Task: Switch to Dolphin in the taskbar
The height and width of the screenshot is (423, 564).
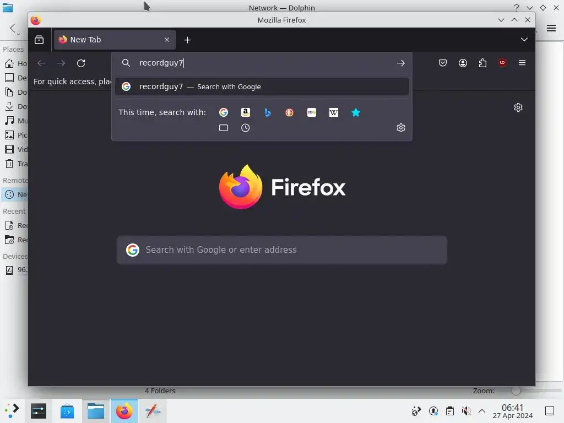Action: click(x=96, y=411)
